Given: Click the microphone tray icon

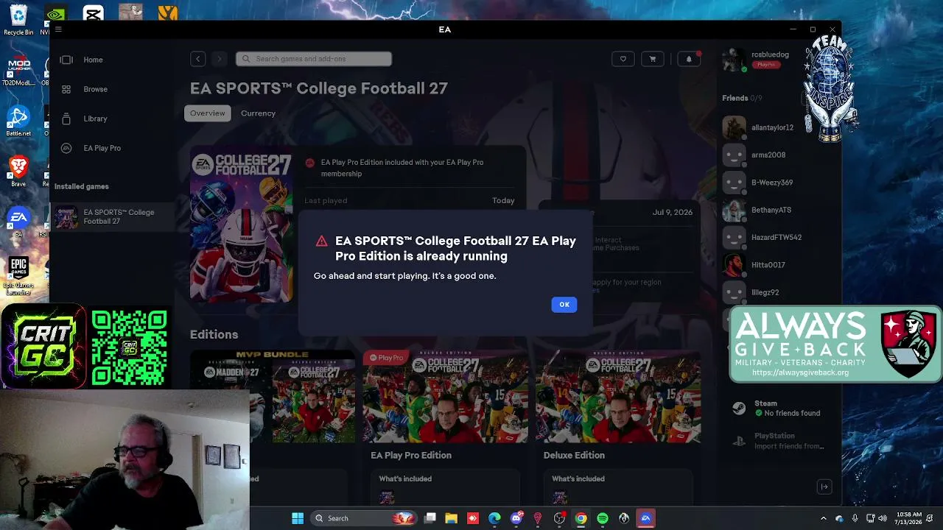Looking at the screenshot, I should pyautogui.click(x=855, y=518).
